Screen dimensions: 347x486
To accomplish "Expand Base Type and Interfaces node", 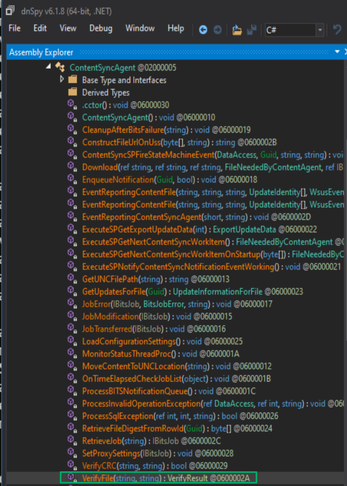I will pos(62,79).
